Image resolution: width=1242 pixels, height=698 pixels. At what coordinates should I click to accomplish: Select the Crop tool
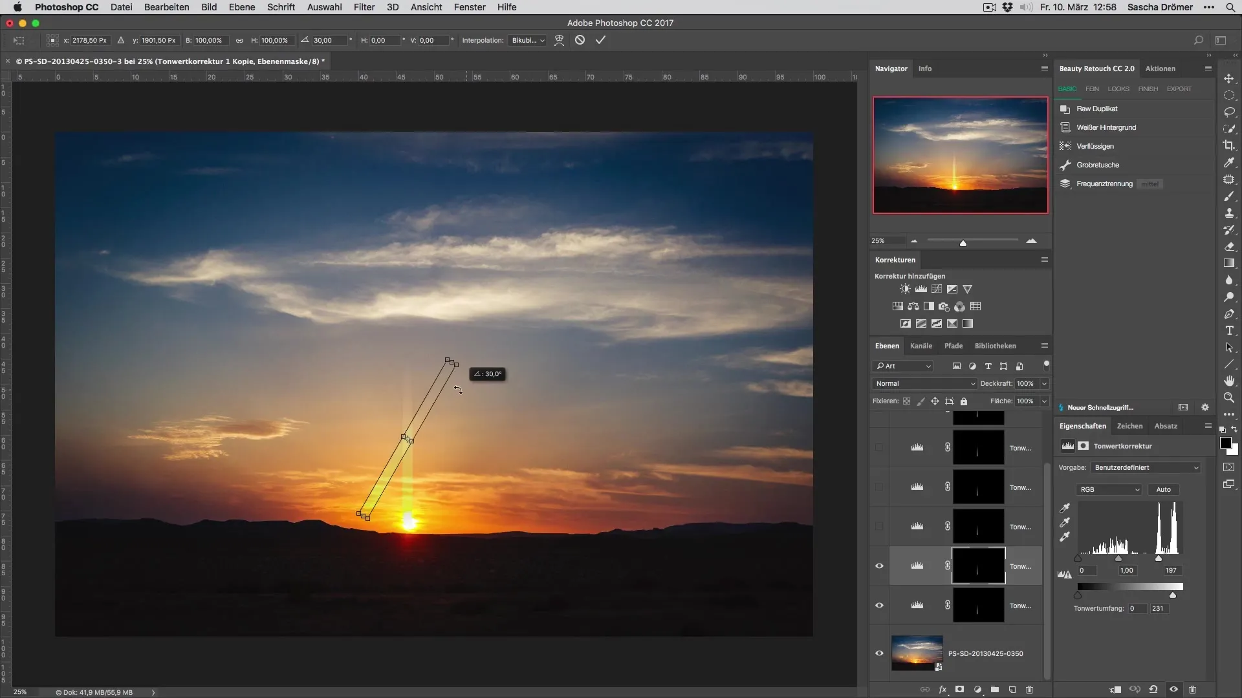1229,145
